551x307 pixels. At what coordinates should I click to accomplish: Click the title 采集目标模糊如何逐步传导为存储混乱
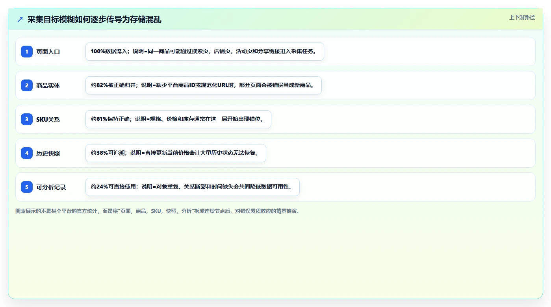95,20
